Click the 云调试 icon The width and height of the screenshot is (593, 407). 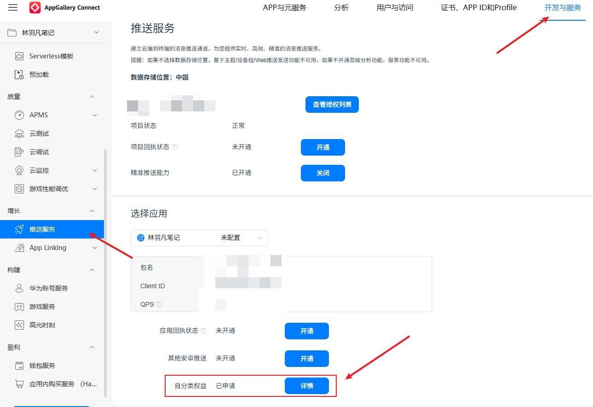[19, 152]
